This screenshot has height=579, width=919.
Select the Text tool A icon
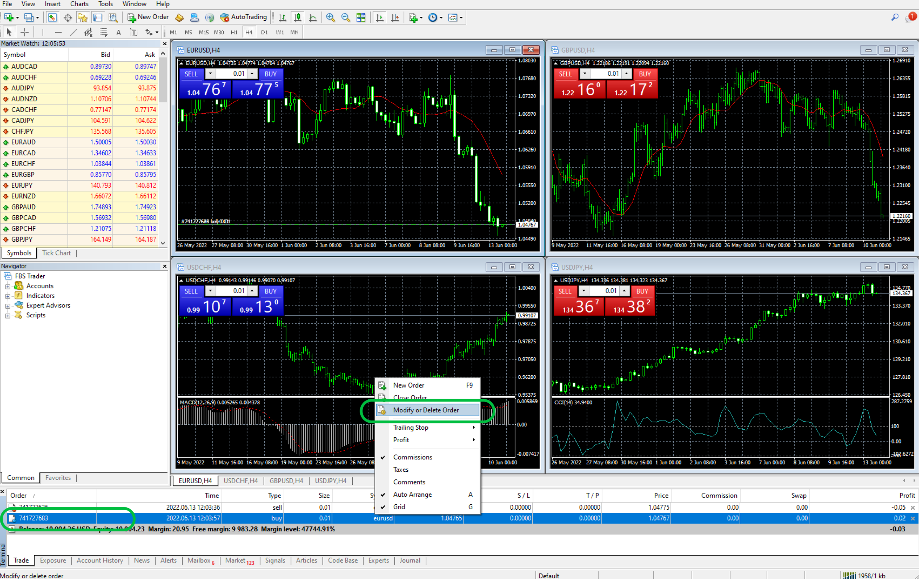pyautogui.click(x=119, y=32)
